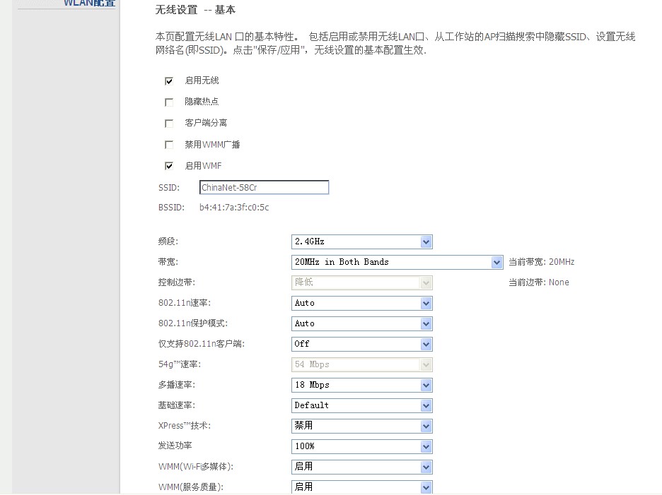This screenshot has height=495, width=662.
Task: Tick the 禁用WMM广播 checkbox
Action: [x=169, y=145]
